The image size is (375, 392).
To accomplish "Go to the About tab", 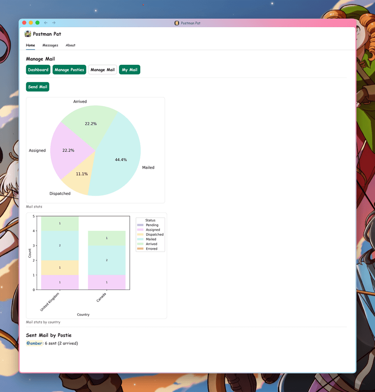I will point(70,45).
